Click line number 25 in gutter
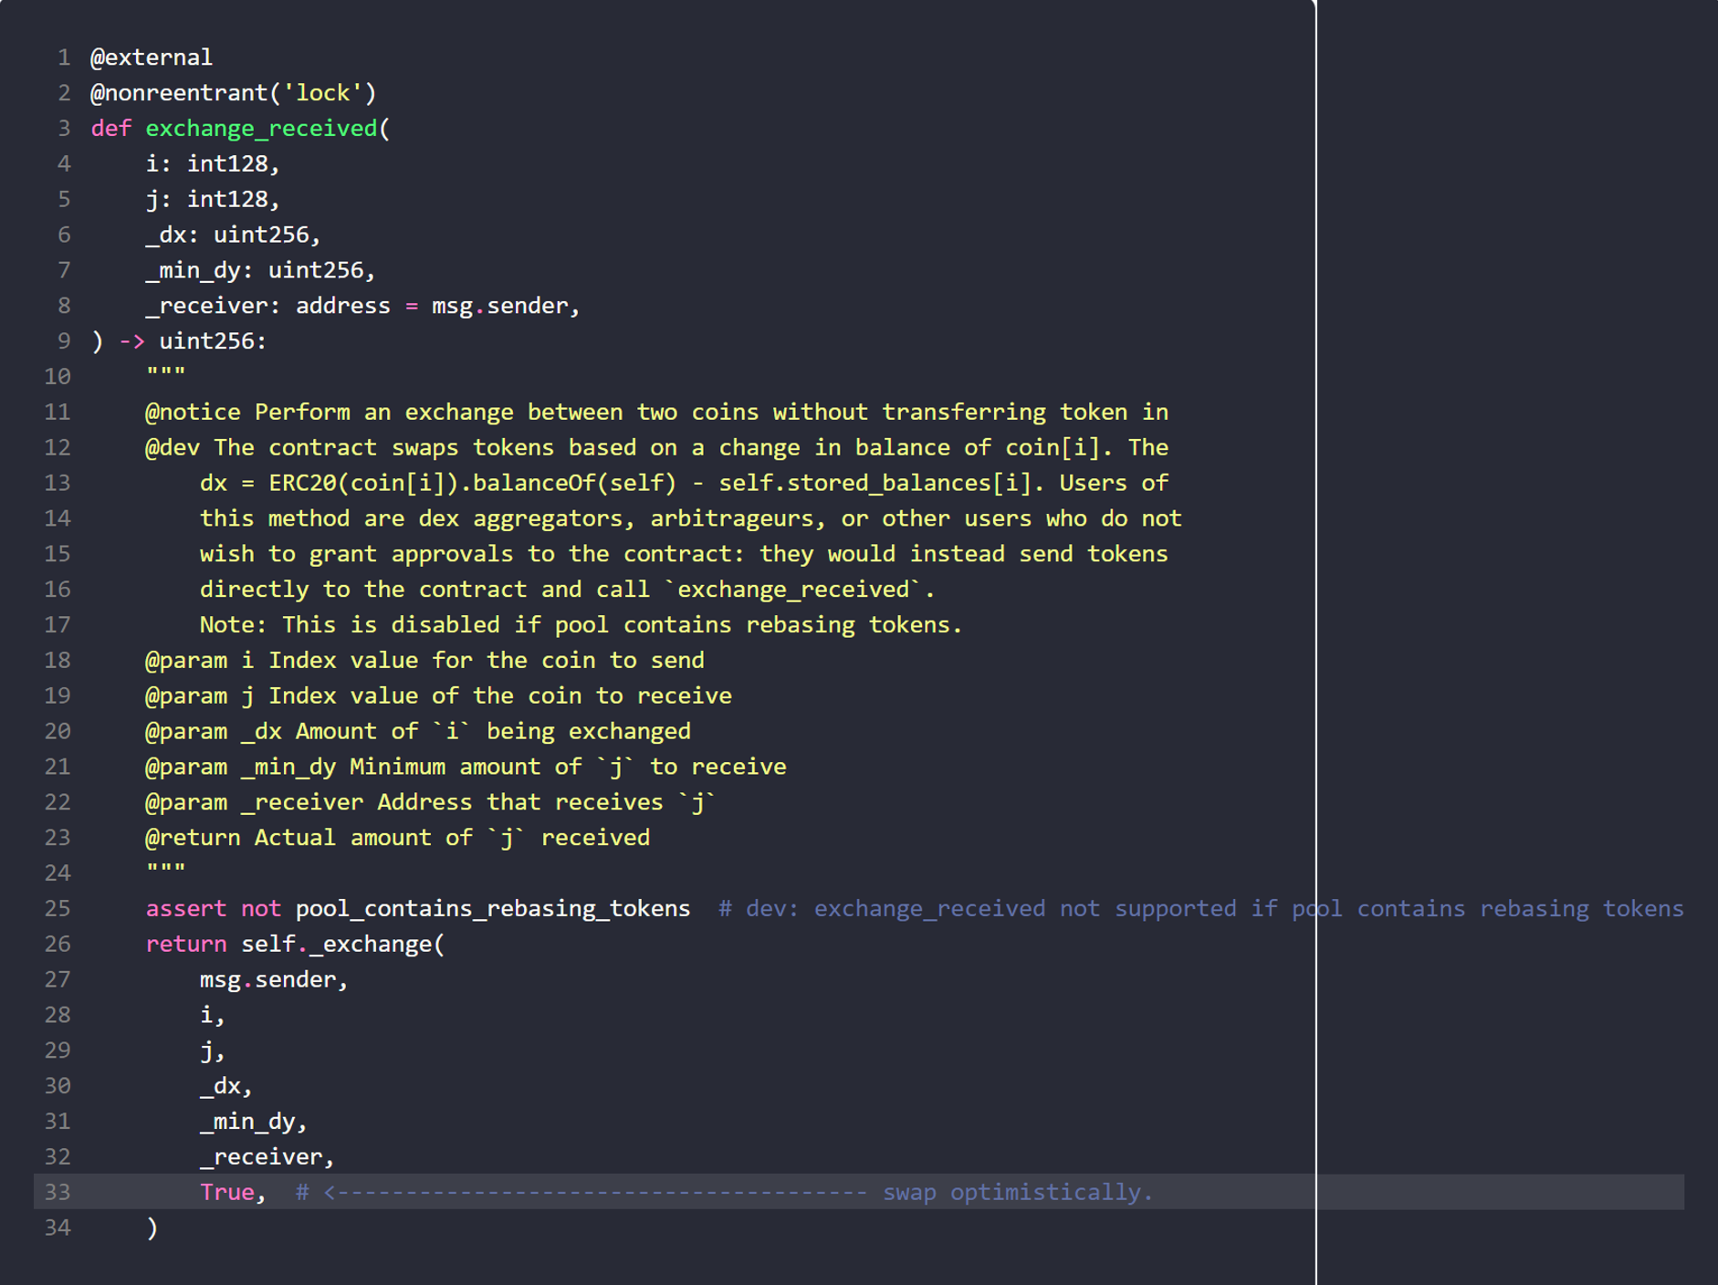The width and height of the screenshot is (1718, 1285). coord(58,909)
